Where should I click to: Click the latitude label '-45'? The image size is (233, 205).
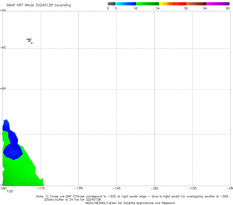click(x=3, y=48)
